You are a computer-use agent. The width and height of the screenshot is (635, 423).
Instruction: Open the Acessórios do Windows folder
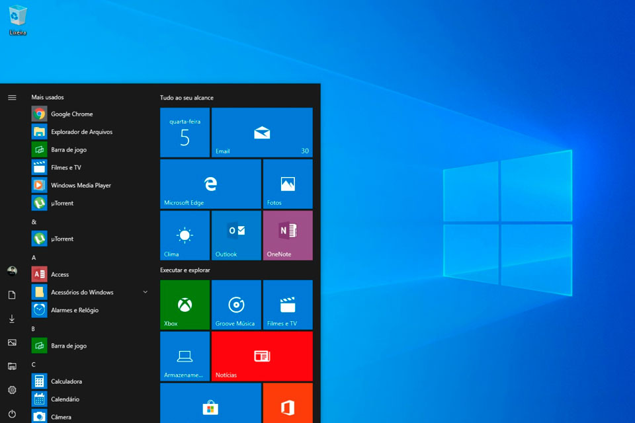click(90, 292)
